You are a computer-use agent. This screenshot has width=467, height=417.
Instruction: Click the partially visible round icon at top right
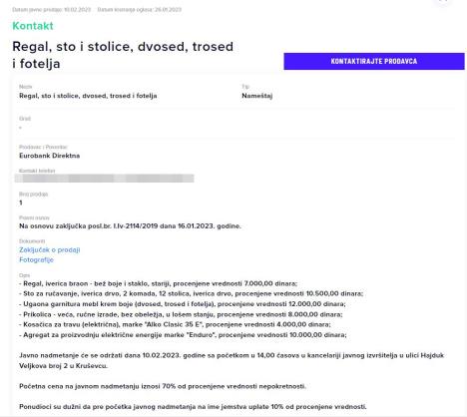pyautogui.click(x=443, y=2)
